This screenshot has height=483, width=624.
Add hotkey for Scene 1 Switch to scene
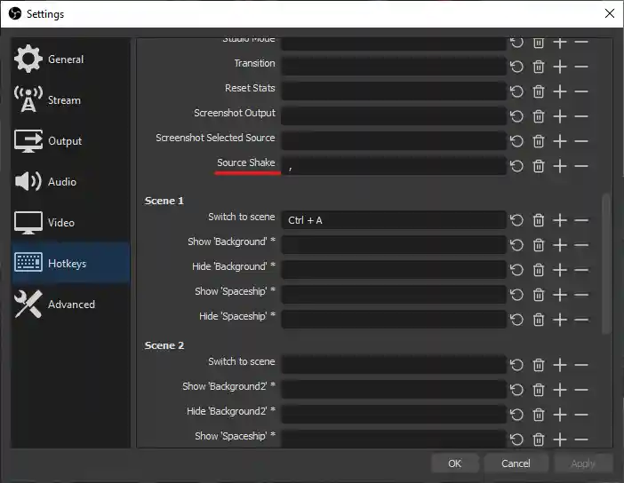pyautogui.click(x=560, y=220)
